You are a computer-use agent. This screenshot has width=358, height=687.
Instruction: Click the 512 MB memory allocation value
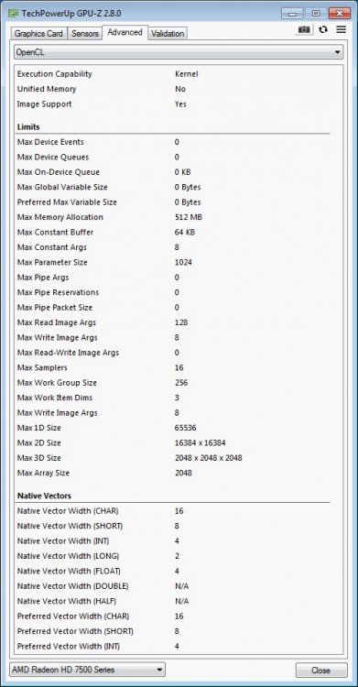189,217
